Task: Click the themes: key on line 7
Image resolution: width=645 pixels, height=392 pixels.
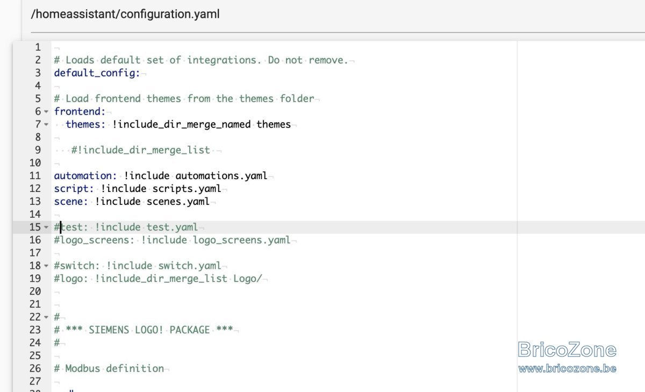Action: (86, 124)
